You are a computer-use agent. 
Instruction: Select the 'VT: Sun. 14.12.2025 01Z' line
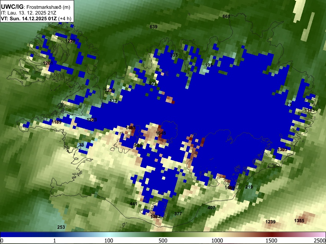tap(29, 18)
